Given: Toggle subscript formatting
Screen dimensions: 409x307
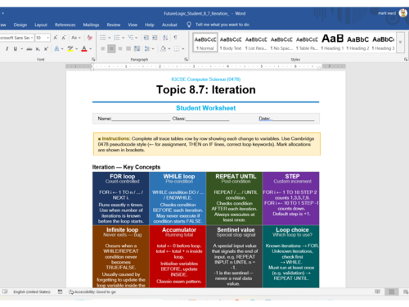Looking at the screenshot, I should tap(38, 49).
